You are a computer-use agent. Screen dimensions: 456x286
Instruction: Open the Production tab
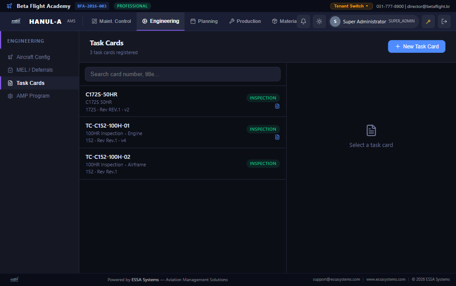tap(245, 21)
